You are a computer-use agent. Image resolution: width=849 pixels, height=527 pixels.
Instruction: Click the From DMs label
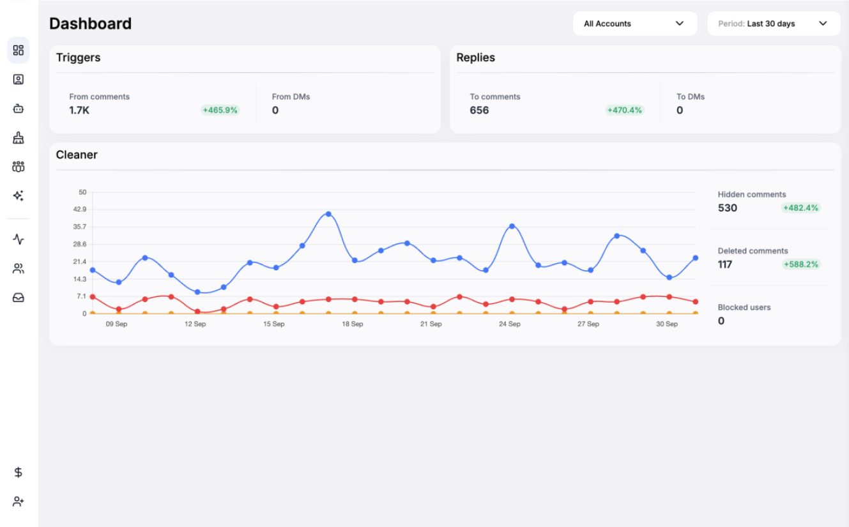[x=291, y=97]
